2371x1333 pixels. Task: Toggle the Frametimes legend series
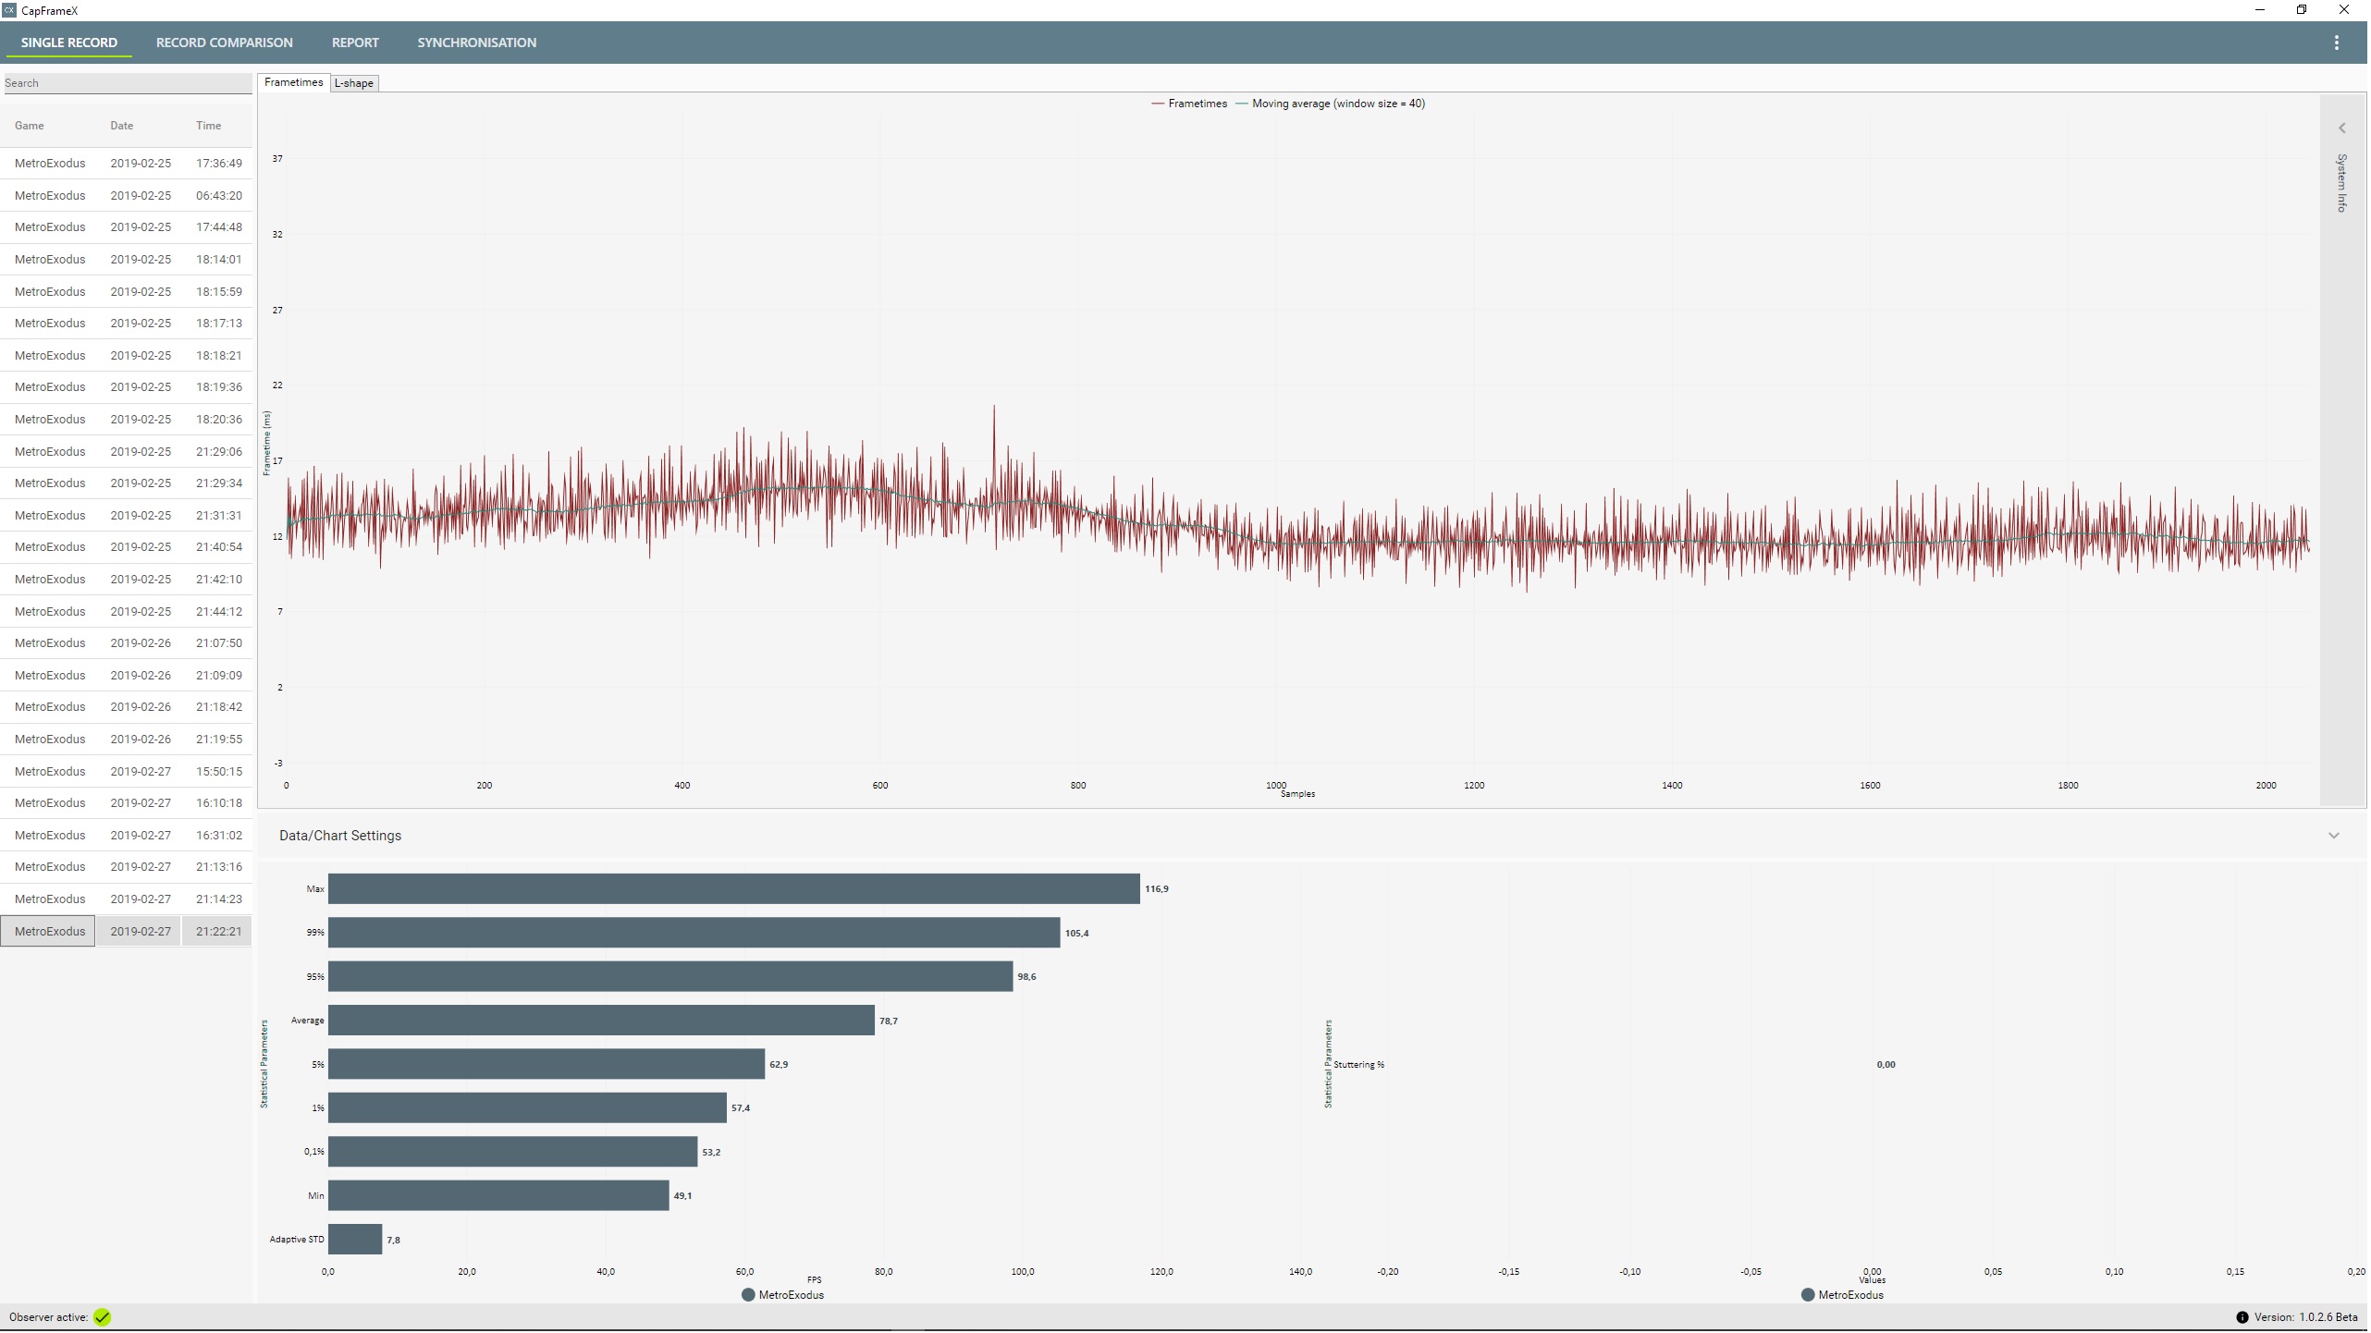click(x=1191, y=104)
